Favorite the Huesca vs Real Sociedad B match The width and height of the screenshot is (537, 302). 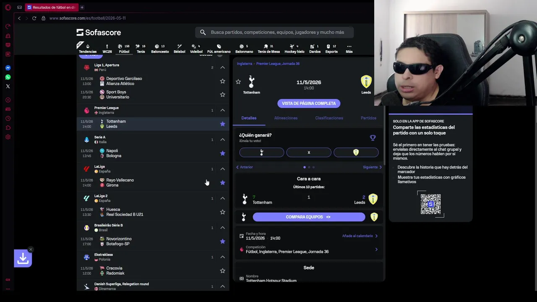click(222, 212)
